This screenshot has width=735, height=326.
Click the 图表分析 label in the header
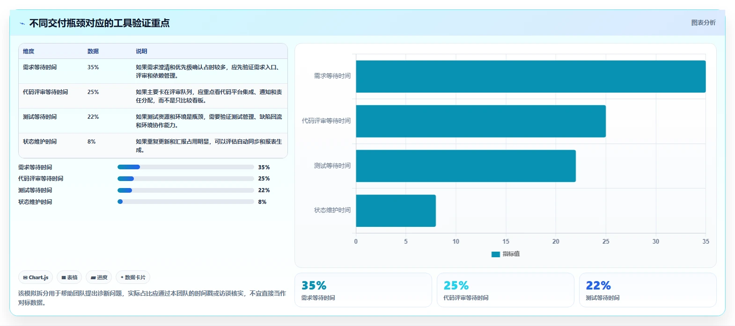coord(703,22)
